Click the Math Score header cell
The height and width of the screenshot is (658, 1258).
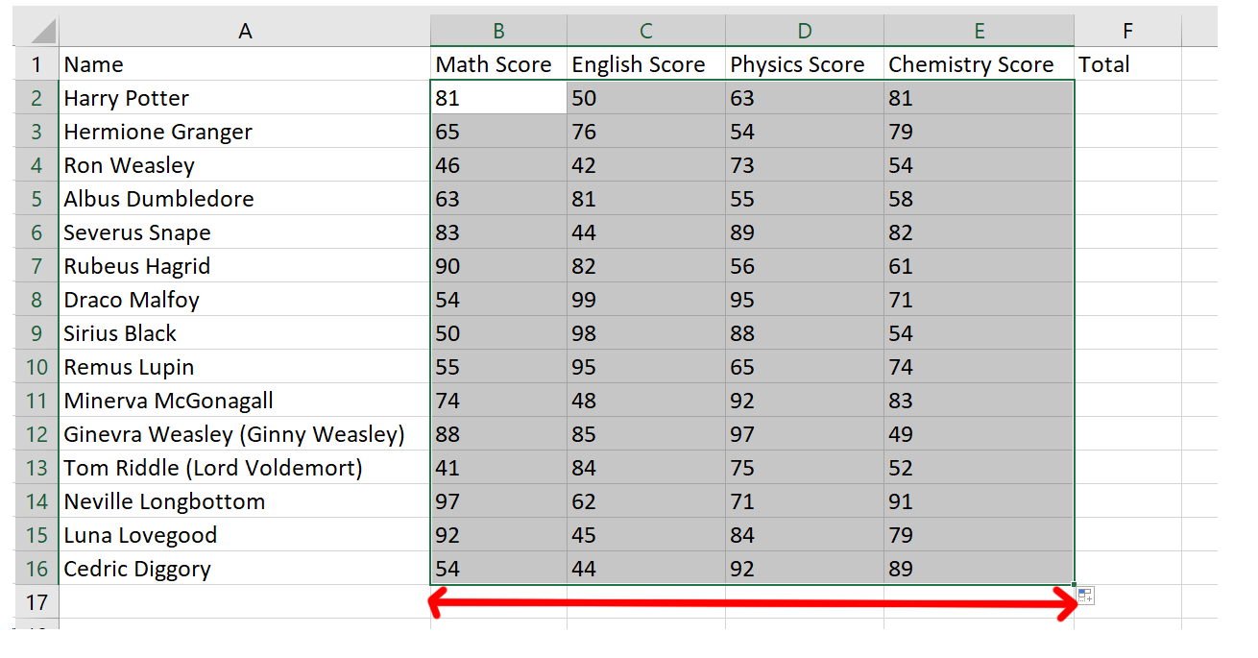click(x=498, y=64)
